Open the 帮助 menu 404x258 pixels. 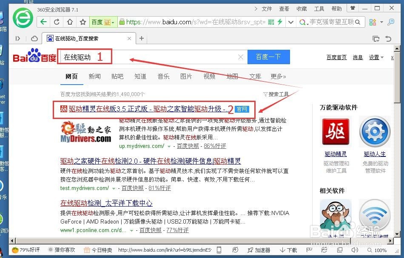(x=336, y=9)
